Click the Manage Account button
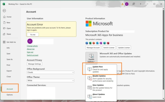165x102 pixels. click(93, 48)
